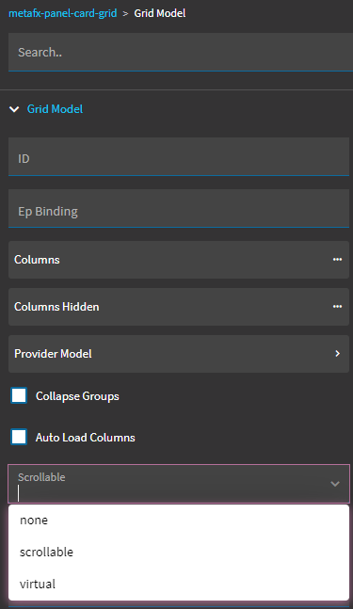Screen dimensions: 353x609
Task: Click into the ID text field
Action: click(179, 156)
